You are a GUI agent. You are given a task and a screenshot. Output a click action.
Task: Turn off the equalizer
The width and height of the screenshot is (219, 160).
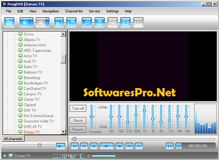(x=78, y=109)
